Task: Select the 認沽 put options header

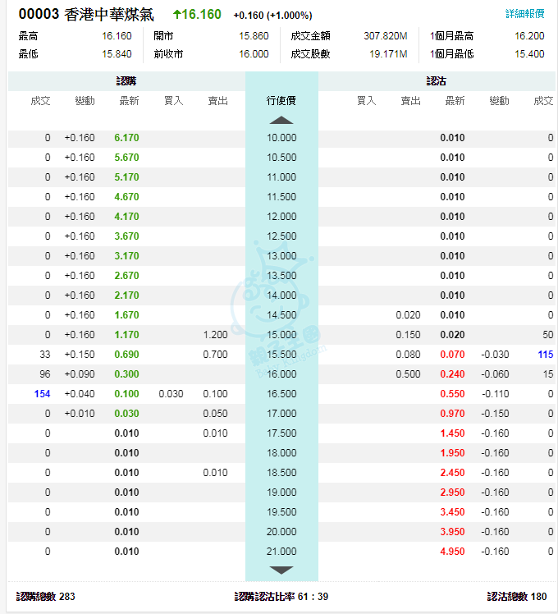Action: point(437,81)
